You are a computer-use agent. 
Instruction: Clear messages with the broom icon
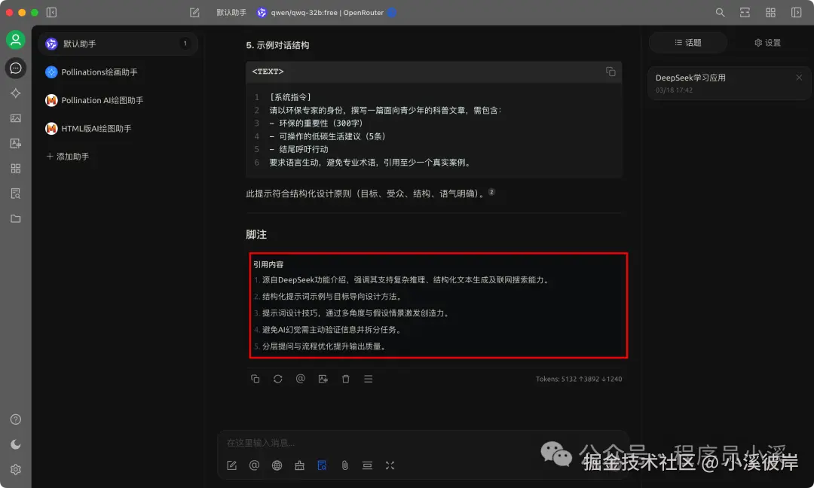click(299, 465)
